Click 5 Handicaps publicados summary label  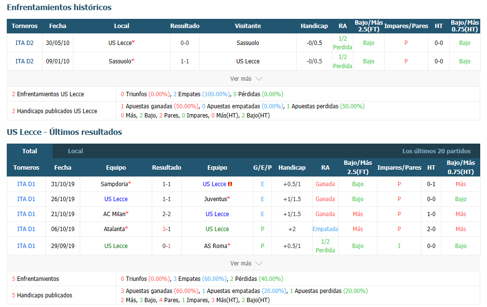(42, 295)
